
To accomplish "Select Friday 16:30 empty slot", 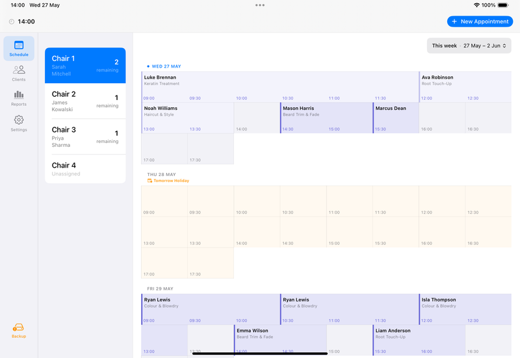I will point(488,340).
